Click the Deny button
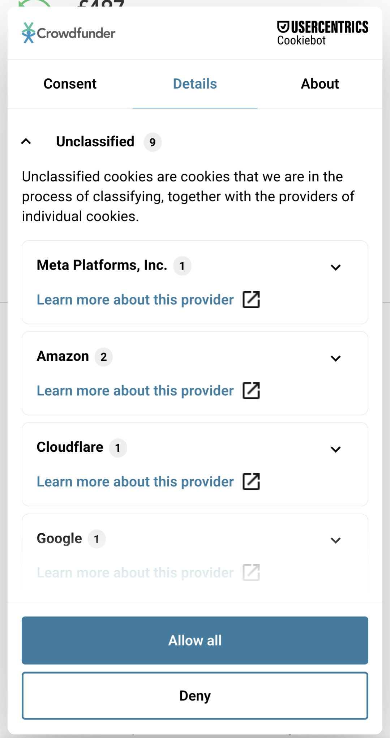The image size is (390, 738). coord(195,696)
